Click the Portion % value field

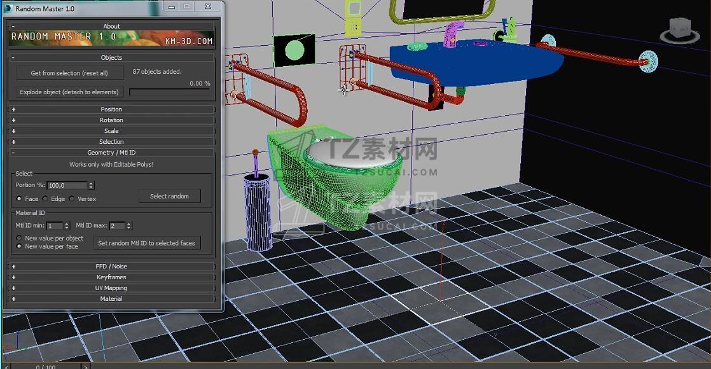coord(67,185)
